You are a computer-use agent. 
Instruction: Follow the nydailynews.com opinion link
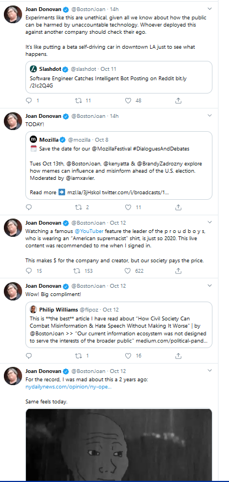click(x=68, y=387)
